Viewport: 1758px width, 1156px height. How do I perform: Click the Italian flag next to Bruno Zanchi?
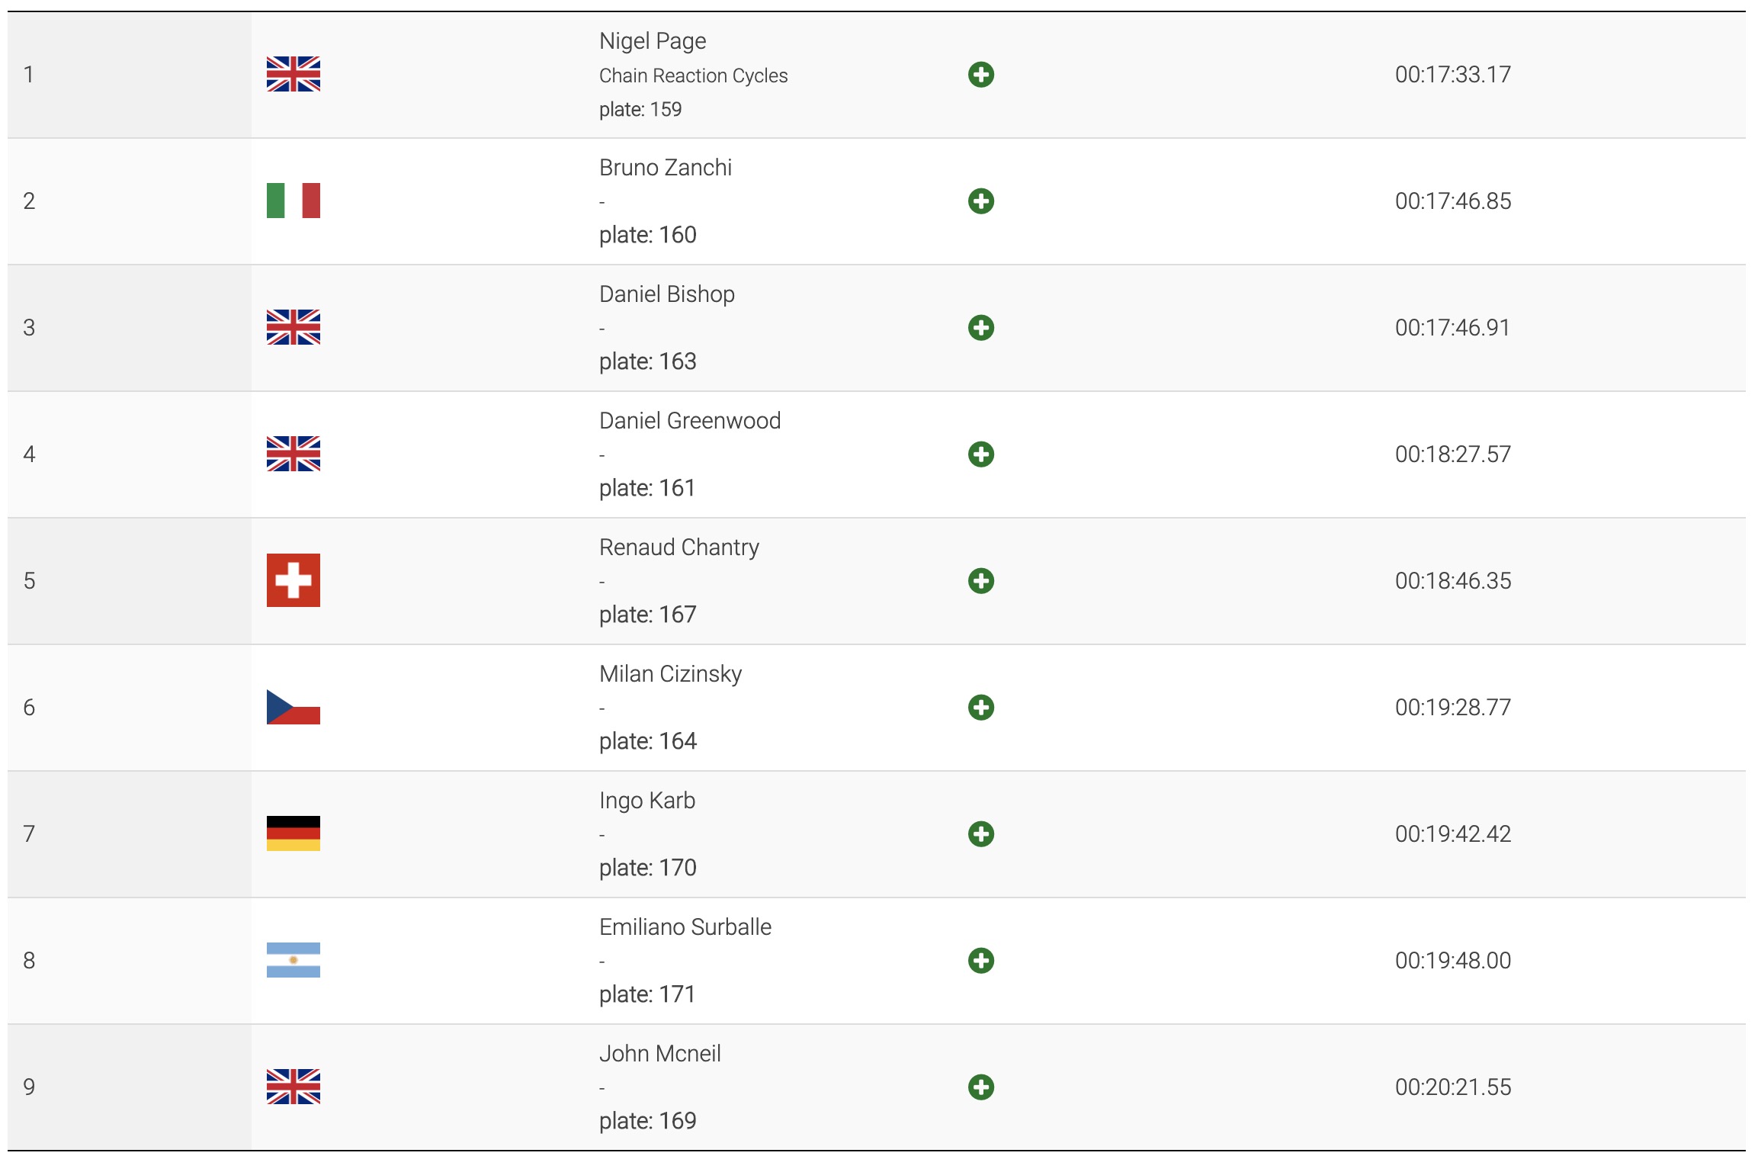(x=294, y=201)
